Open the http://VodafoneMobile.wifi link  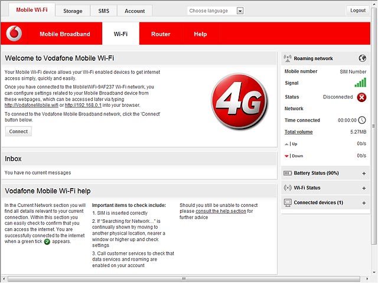(31, 105)
